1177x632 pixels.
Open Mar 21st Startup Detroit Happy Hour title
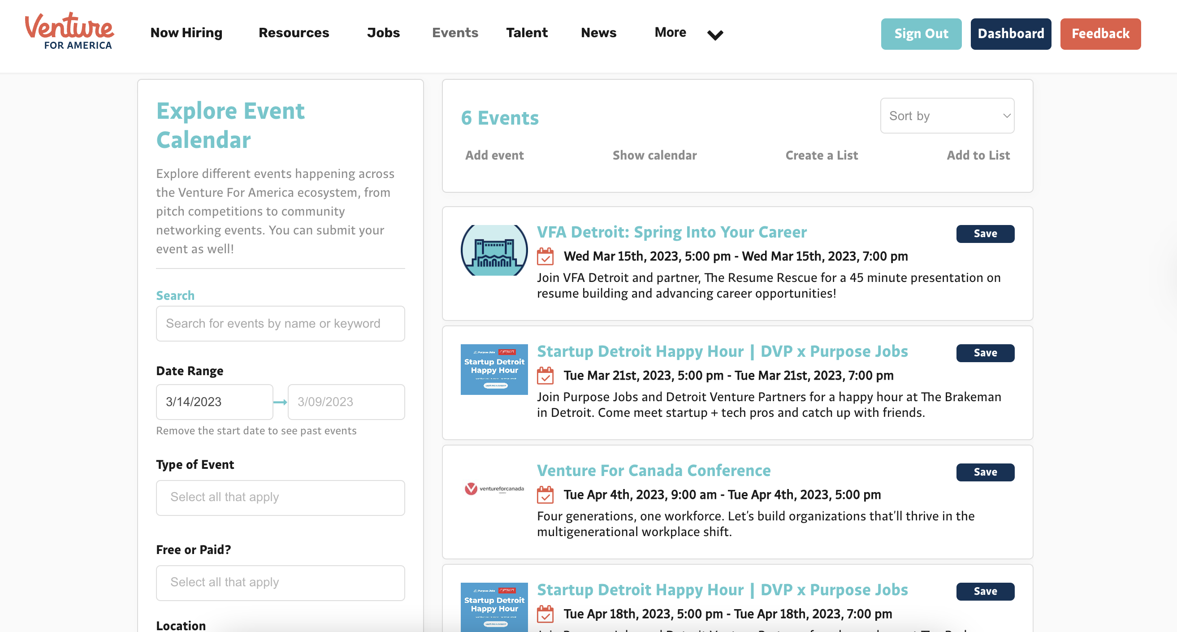click(x=722, y=351)
